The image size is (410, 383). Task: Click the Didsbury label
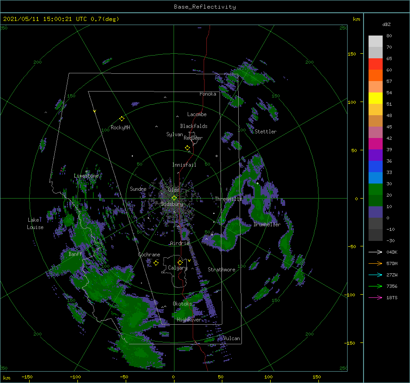point(172,204)
